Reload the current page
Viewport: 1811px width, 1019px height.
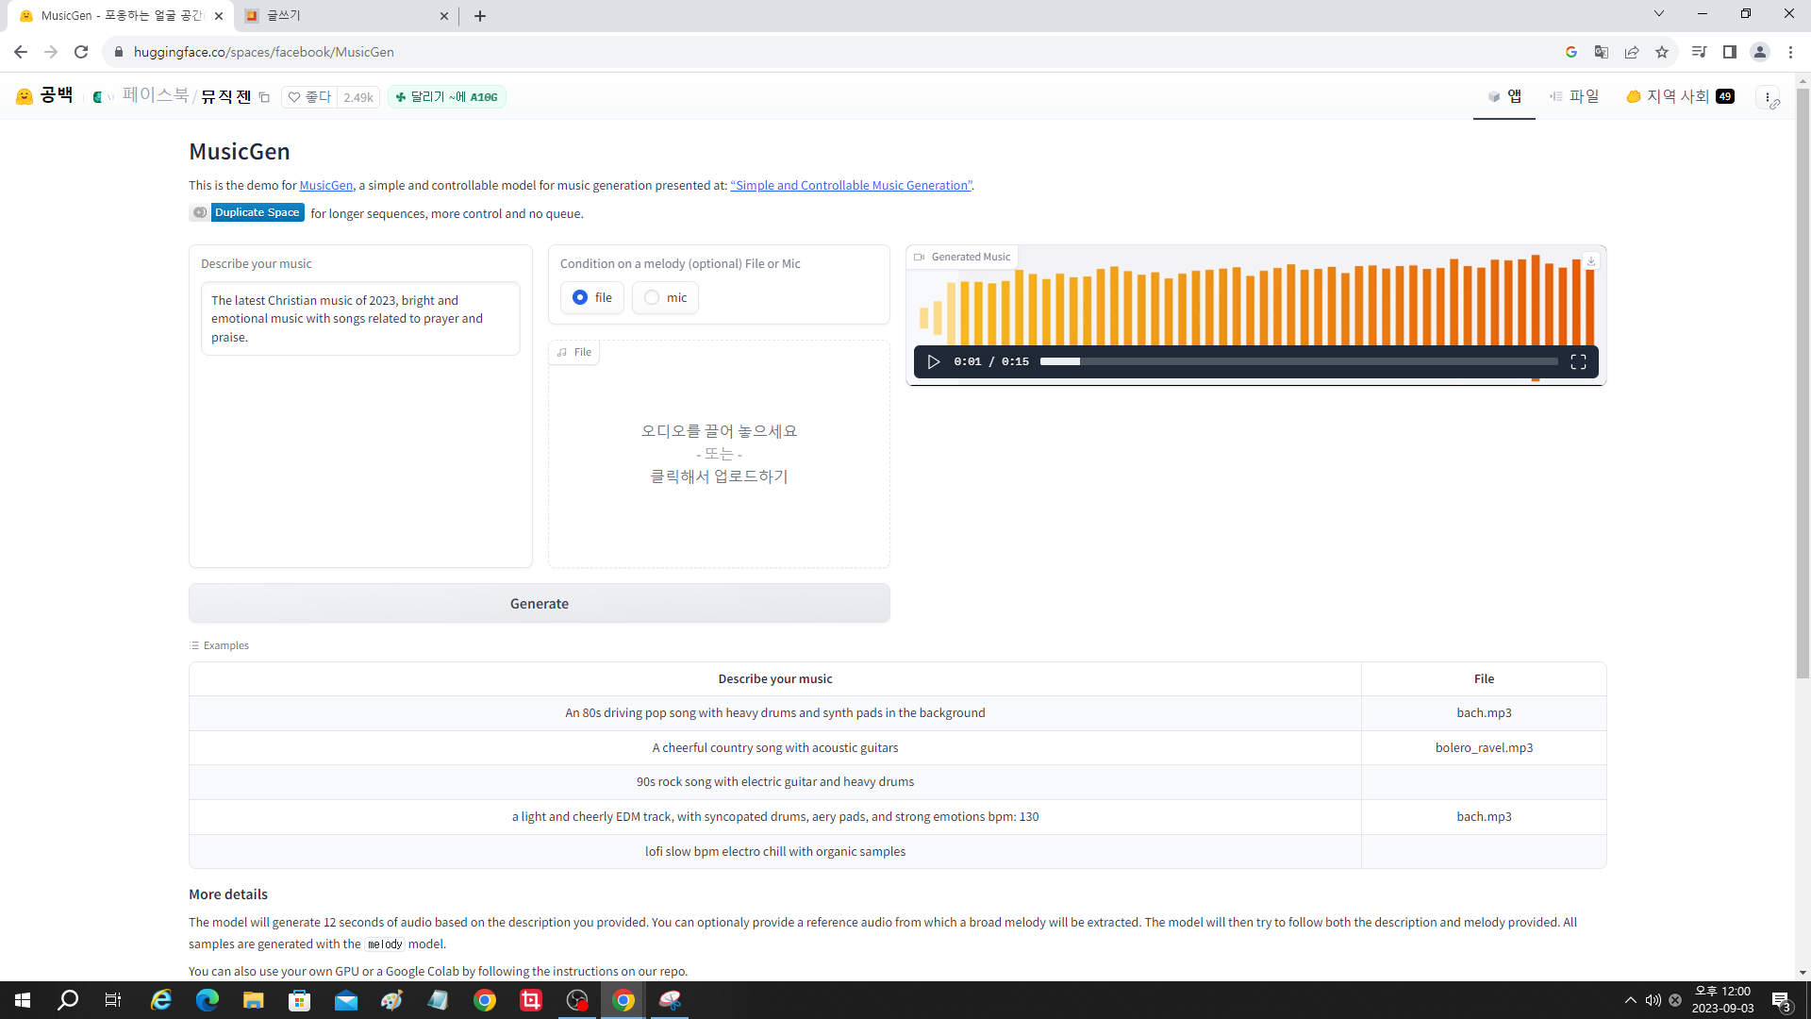click(81, 52)
